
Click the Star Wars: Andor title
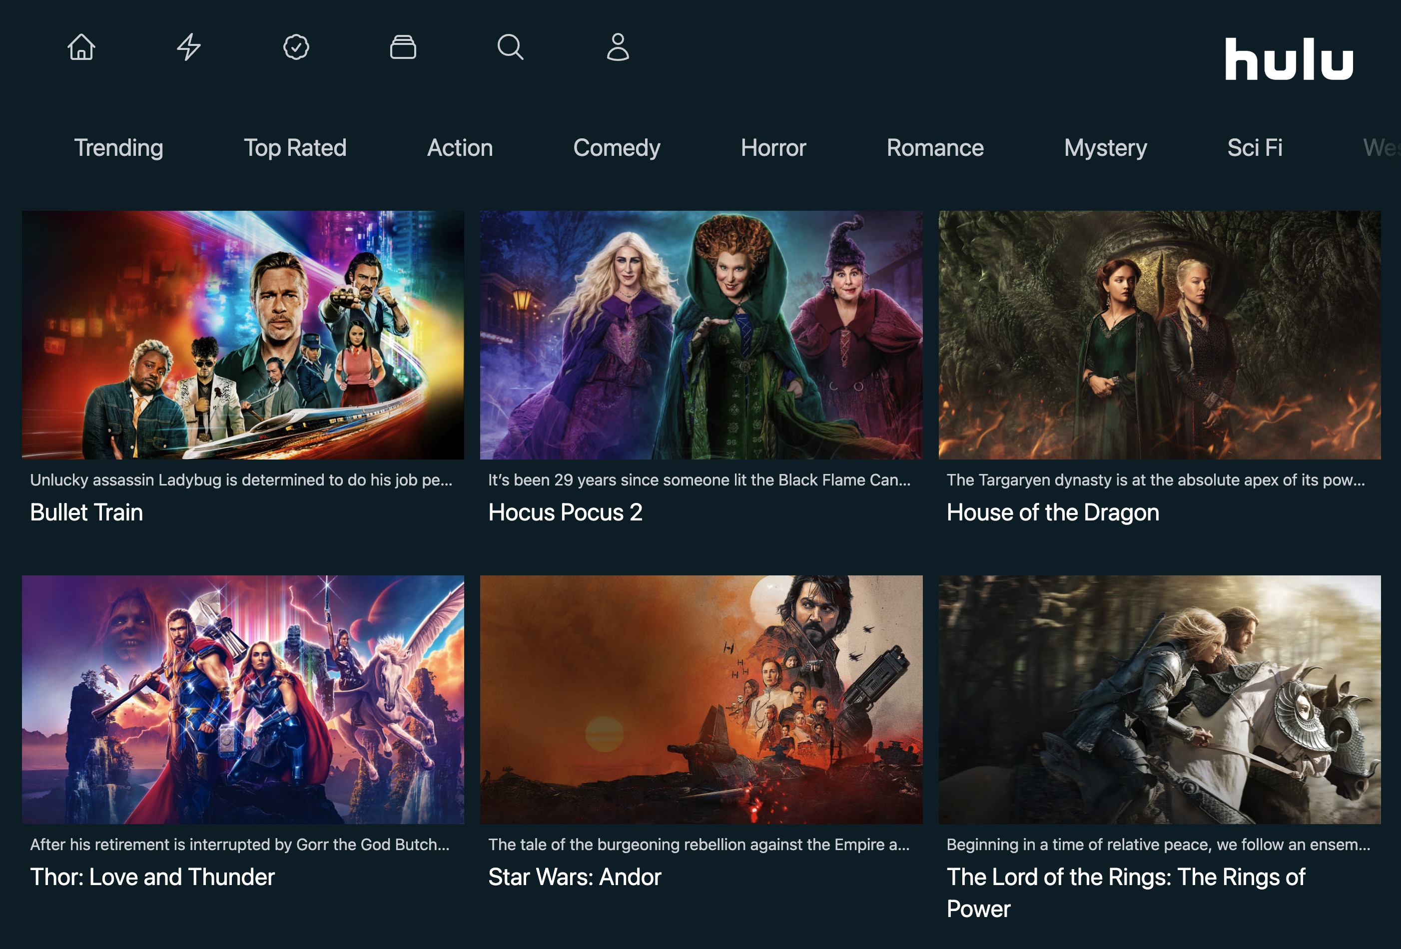(x=575, y=877)
